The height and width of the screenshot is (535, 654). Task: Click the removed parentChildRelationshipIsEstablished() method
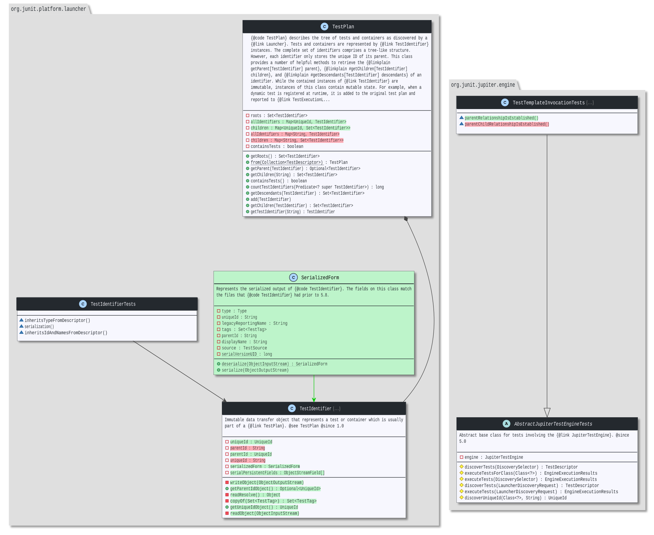click(x=507, y=124)
